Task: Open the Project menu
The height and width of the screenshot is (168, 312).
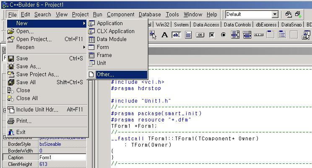Action: (x=80, y=15)
